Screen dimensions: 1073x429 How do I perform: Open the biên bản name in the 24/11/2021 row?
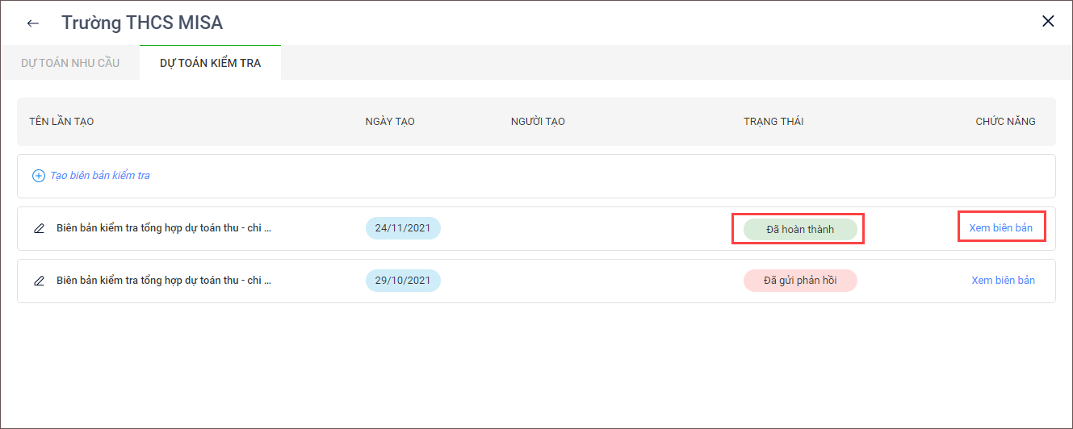click(164, 228)
